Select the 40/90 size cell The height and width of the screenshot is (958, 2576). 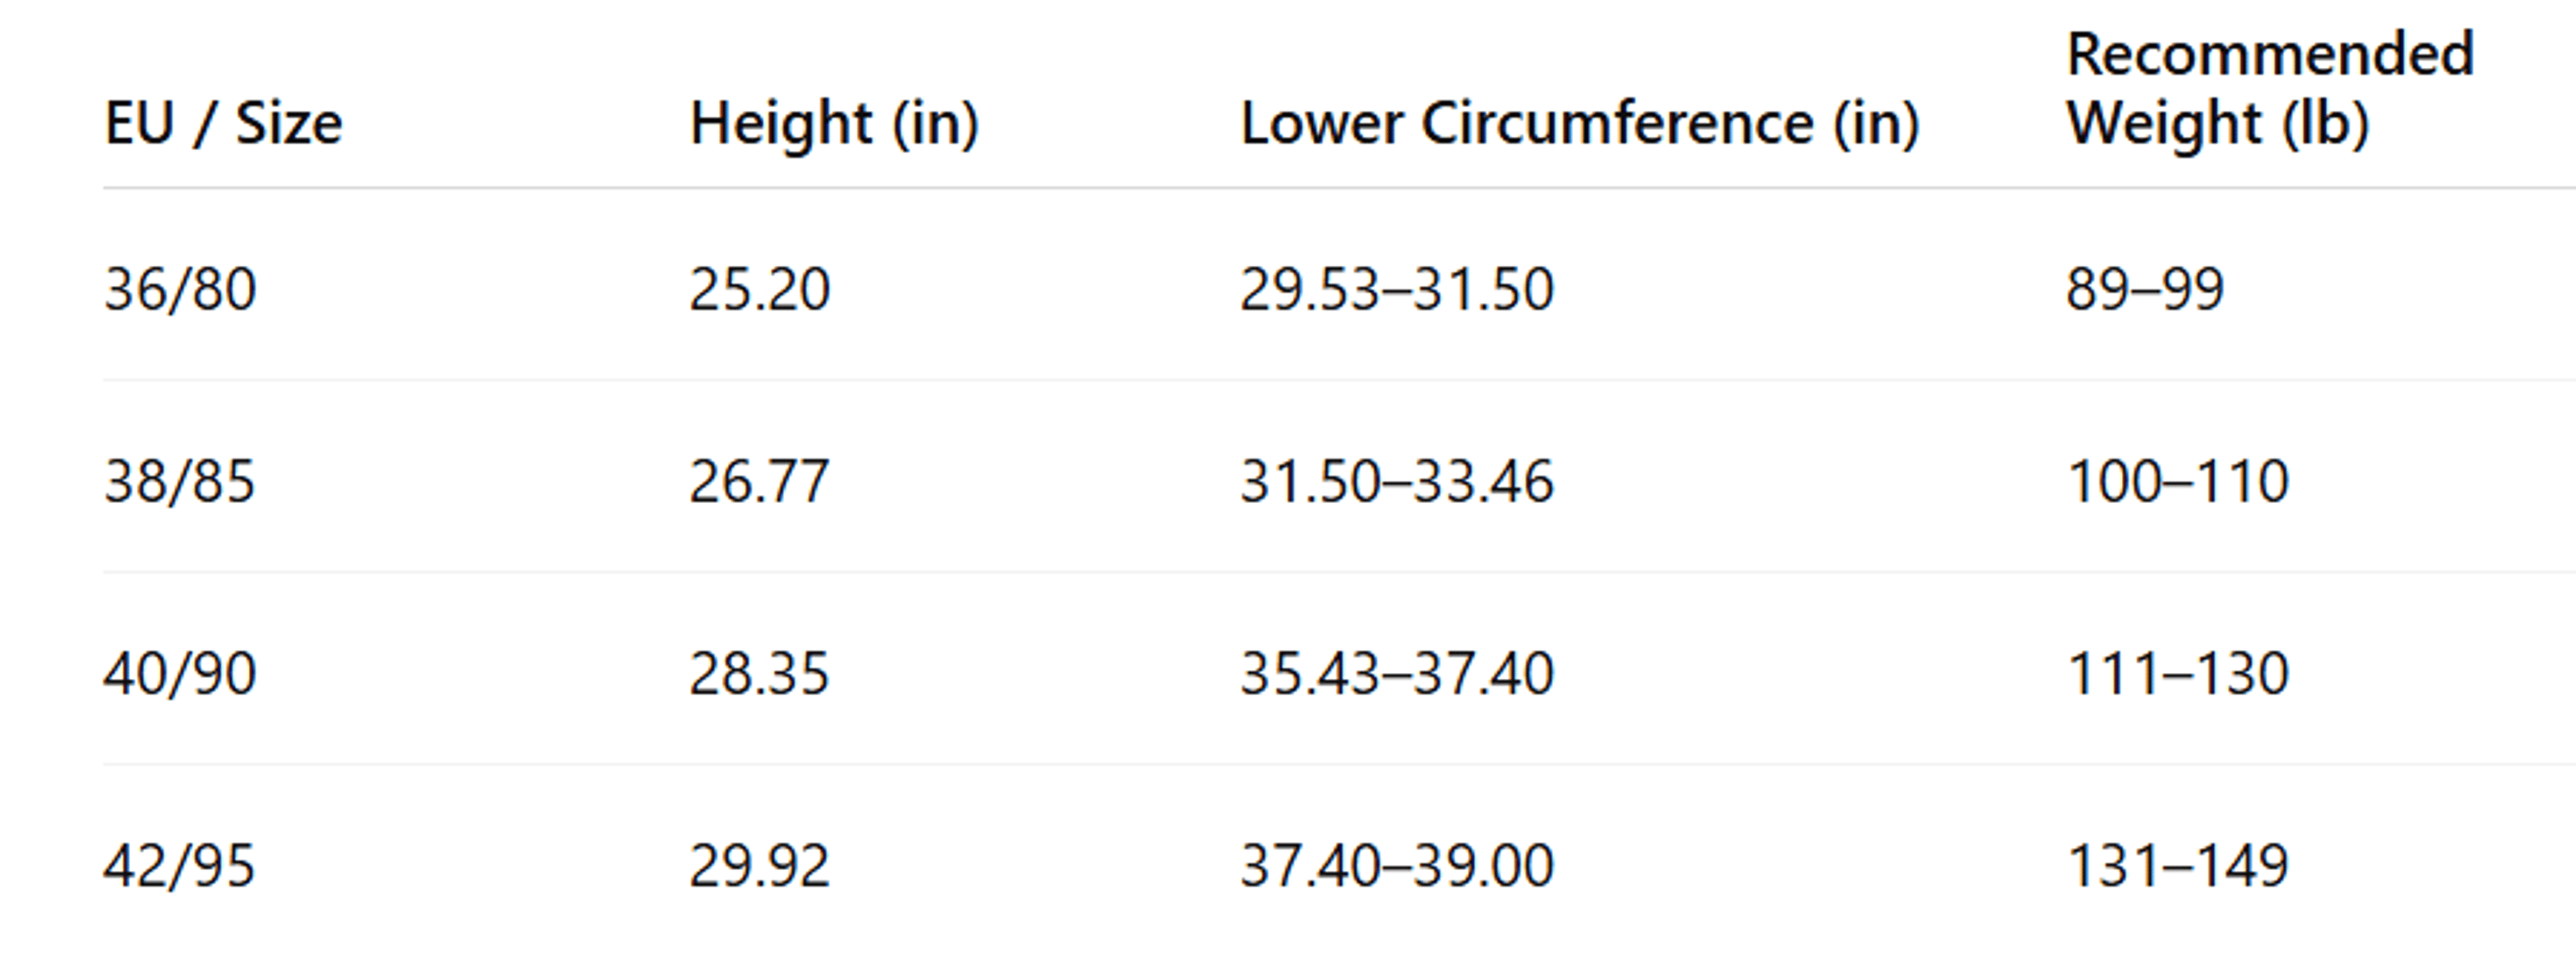click(180, 674)
